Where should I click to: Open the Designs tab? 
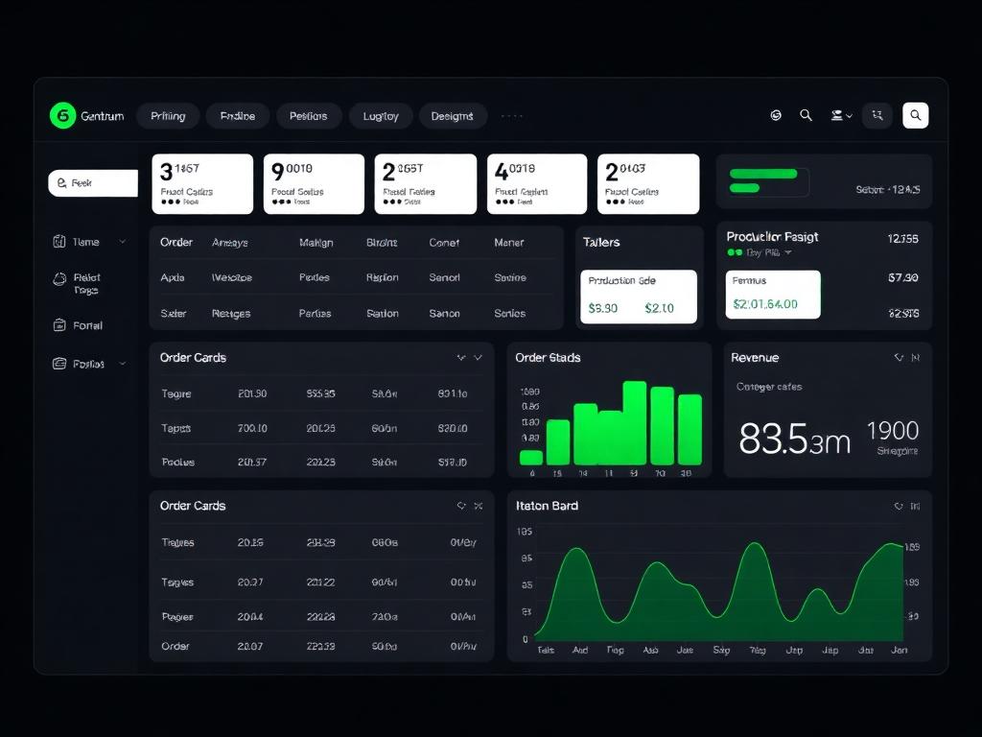452,116
